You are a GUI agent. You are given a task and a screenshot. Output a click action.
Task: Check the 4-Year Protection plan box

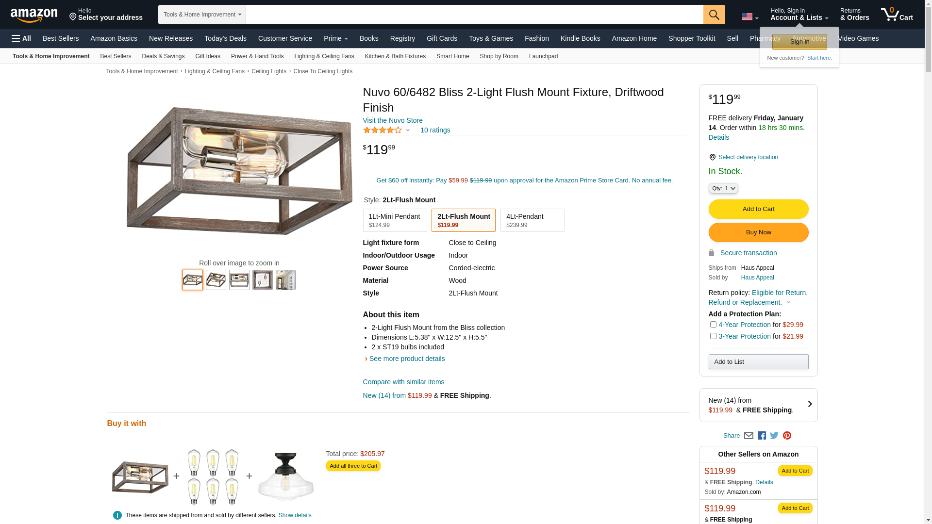pos(713,325)
